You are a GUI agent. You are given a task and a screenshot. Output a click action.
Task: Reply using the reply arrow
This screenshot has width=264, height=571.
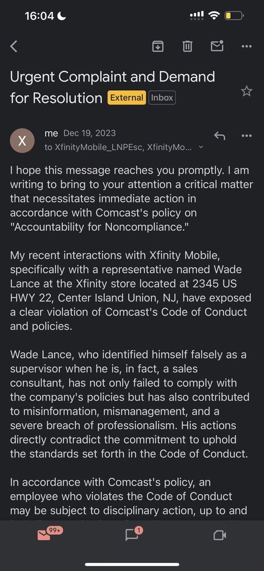click(x=219, y=136)
